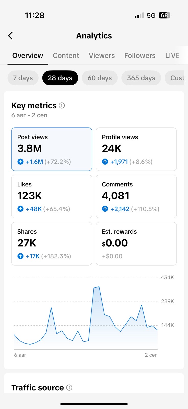Select the 7 days range
Screen dimensions: 188x409
[x=23, y=78]
